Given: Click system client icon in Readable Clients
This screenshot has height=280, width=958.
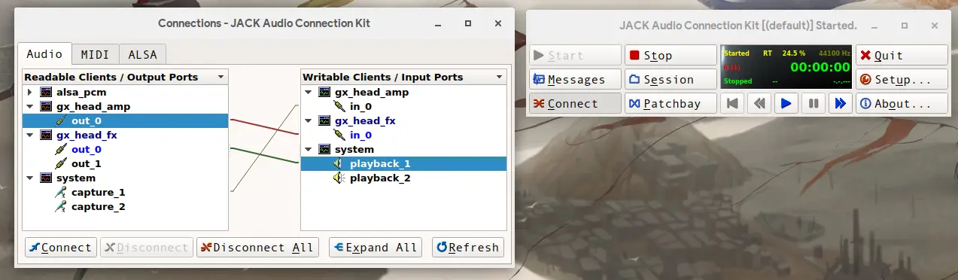Looking at the screenshot, I should click(45, 178).
